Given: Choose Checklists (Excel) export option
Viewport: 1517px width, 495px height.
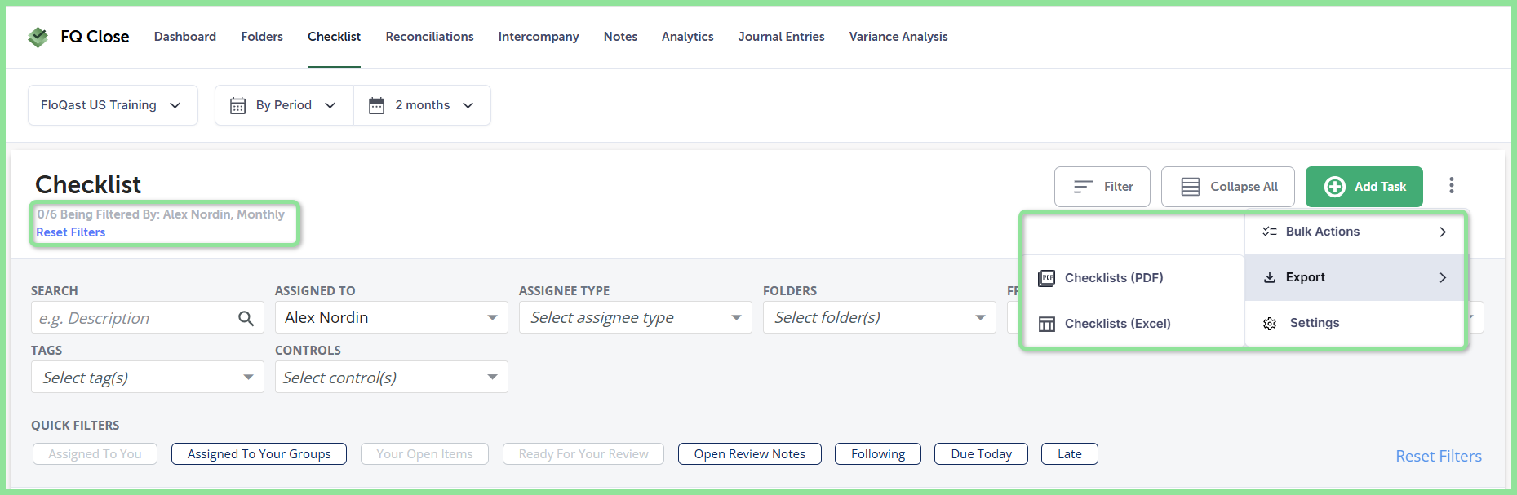Looking at the screenshot, I should click(1134, 324).
